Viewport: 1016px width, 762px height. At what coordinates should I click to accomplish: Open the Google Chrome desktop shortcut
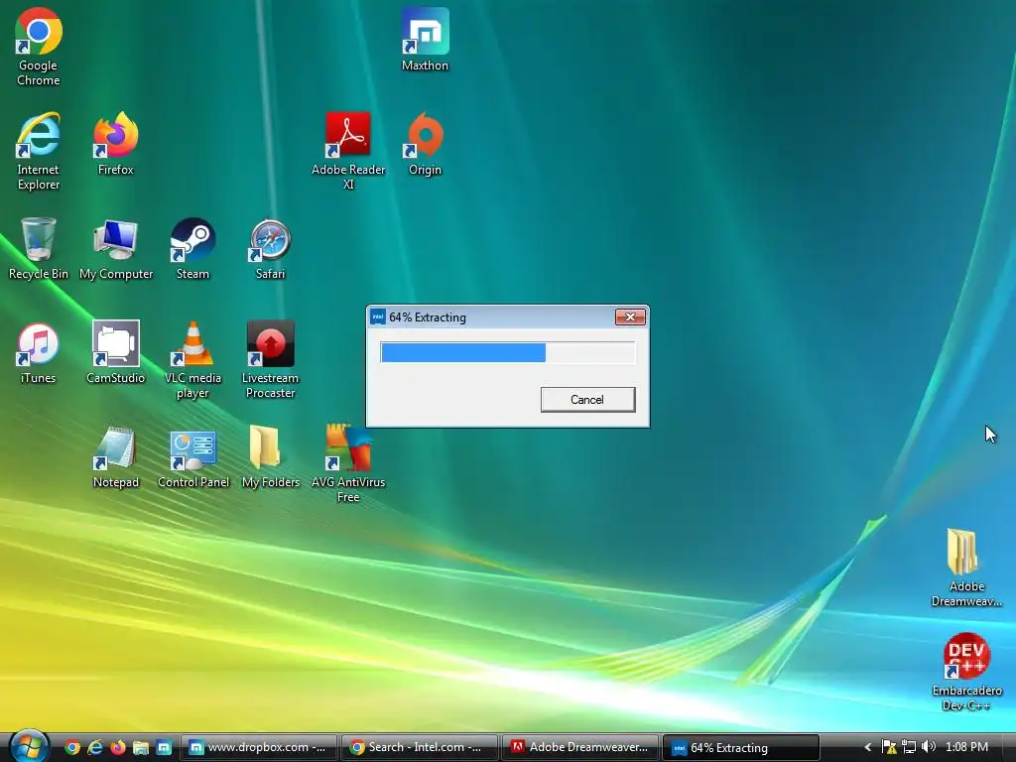click(39, 48)
